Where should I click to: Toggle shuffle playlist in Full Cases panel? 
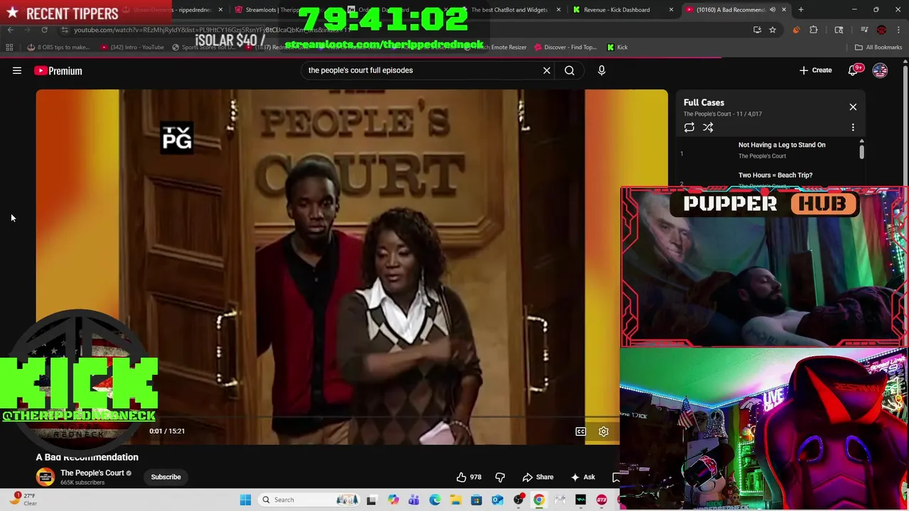(x=708, y=128)
